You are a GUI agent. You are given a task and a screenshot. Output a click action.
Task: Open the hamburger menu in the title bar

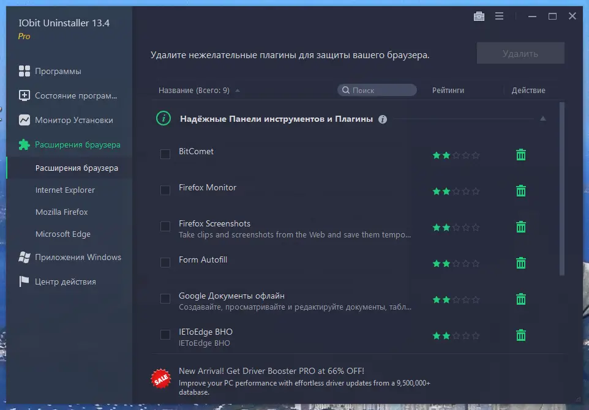coord(500,16)
